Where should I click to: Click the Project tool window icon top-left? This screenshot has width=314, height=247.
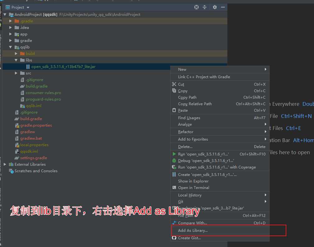7,7
